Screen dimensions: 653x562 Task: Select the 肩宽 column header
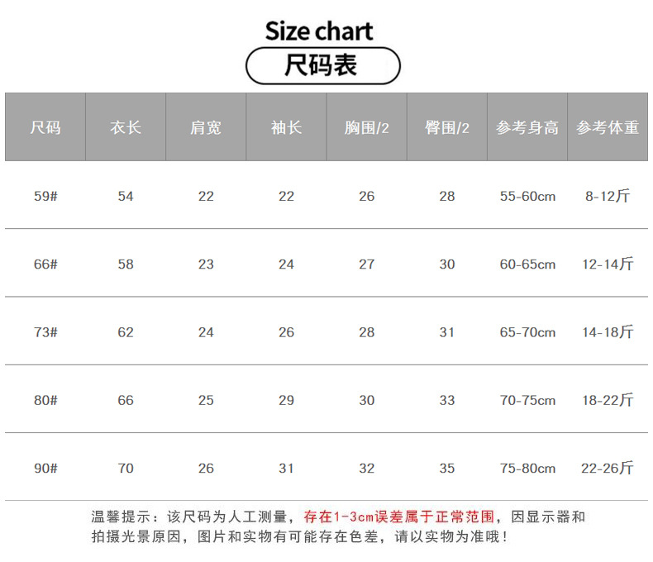tap(206, 127)
